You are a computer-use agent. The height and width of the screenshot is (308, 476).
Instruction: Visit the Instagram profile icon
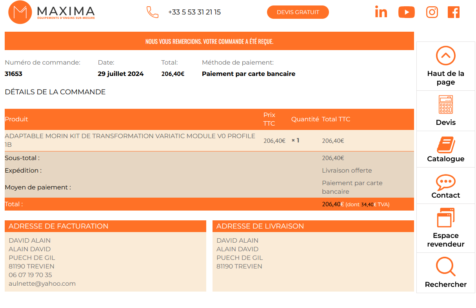(432, 12)
